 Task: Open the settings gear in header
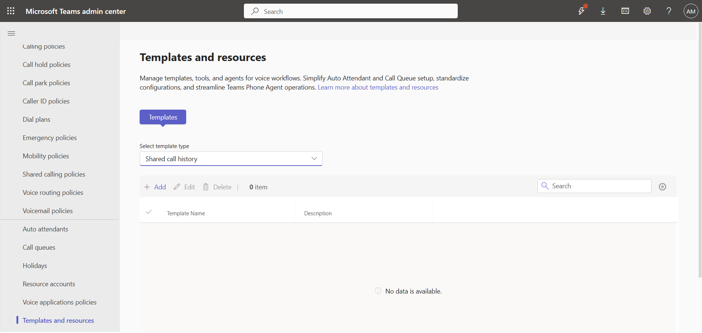647,11
